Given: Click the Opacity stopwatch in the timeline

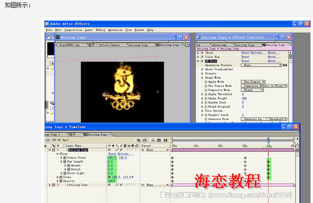Looking at the screenshot, I should tap(61, 181).
